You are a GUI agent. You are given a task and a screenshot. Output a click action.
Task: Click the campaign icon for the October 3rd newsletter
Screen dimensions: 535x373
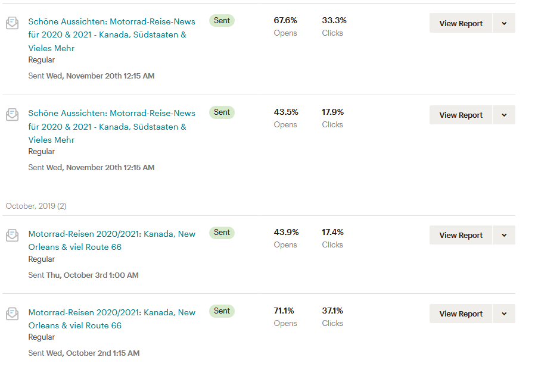(x=12, y=235)
